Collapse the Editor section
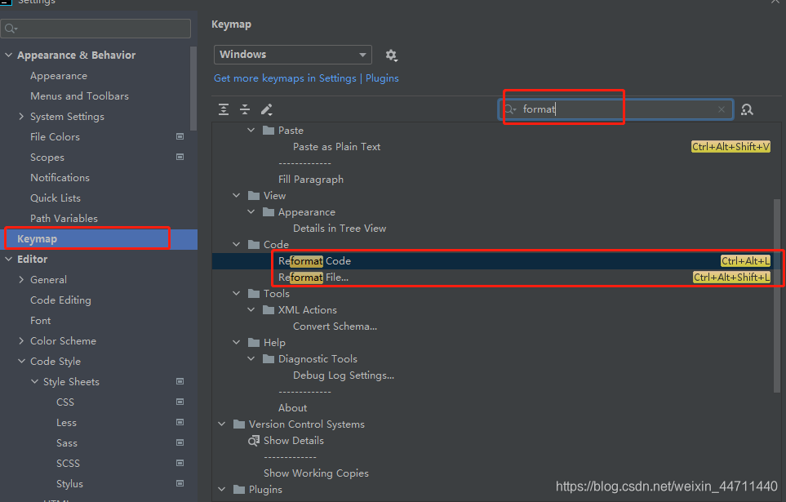Image resolution: width=786 pixels, height=502 pixels. click(8, 259)
